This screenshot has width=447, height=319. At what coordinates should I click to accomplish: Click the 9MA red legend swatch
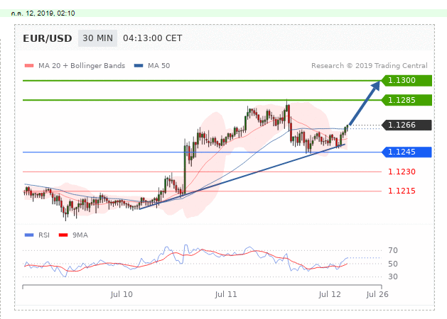[63, 235]
